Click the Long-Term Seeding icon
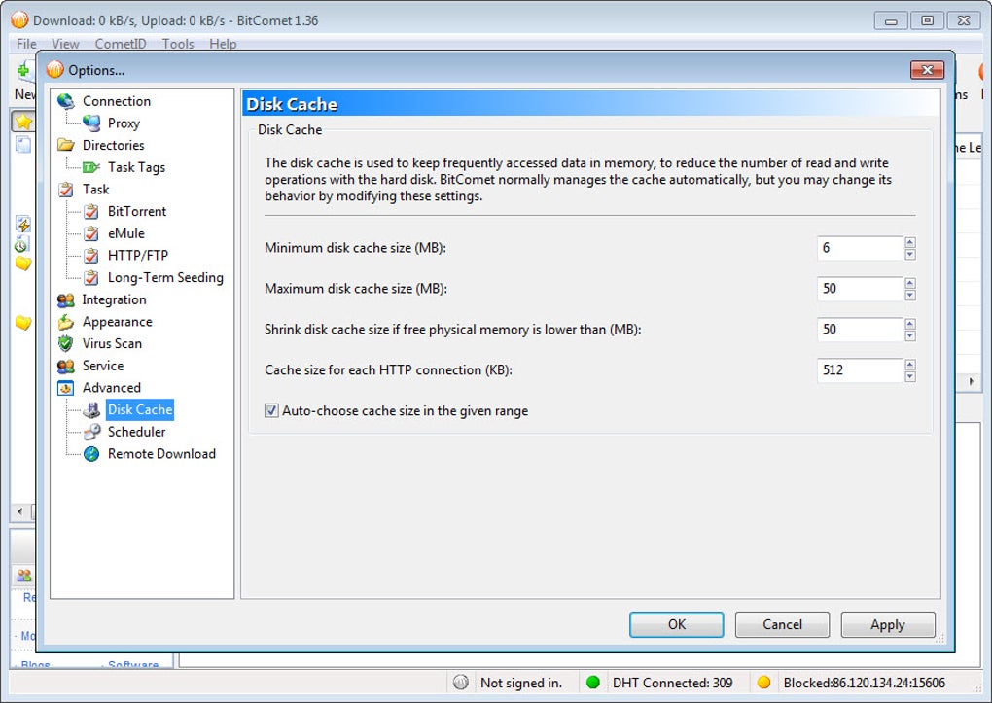This screenshot has width=992, height=703. [x=91, y=278]
